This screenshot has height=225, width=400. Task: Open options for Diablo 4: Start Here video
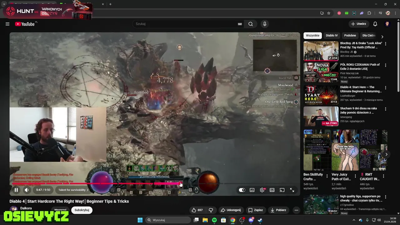pos(385,87)
